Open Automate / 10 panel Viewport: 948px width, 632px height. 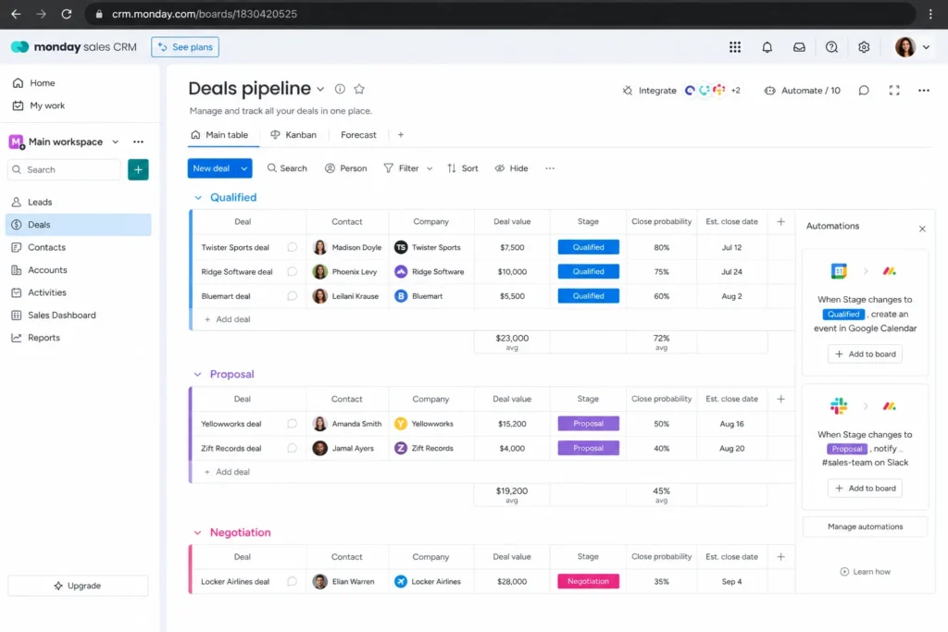pyautogui.click(x=803, y=91)
